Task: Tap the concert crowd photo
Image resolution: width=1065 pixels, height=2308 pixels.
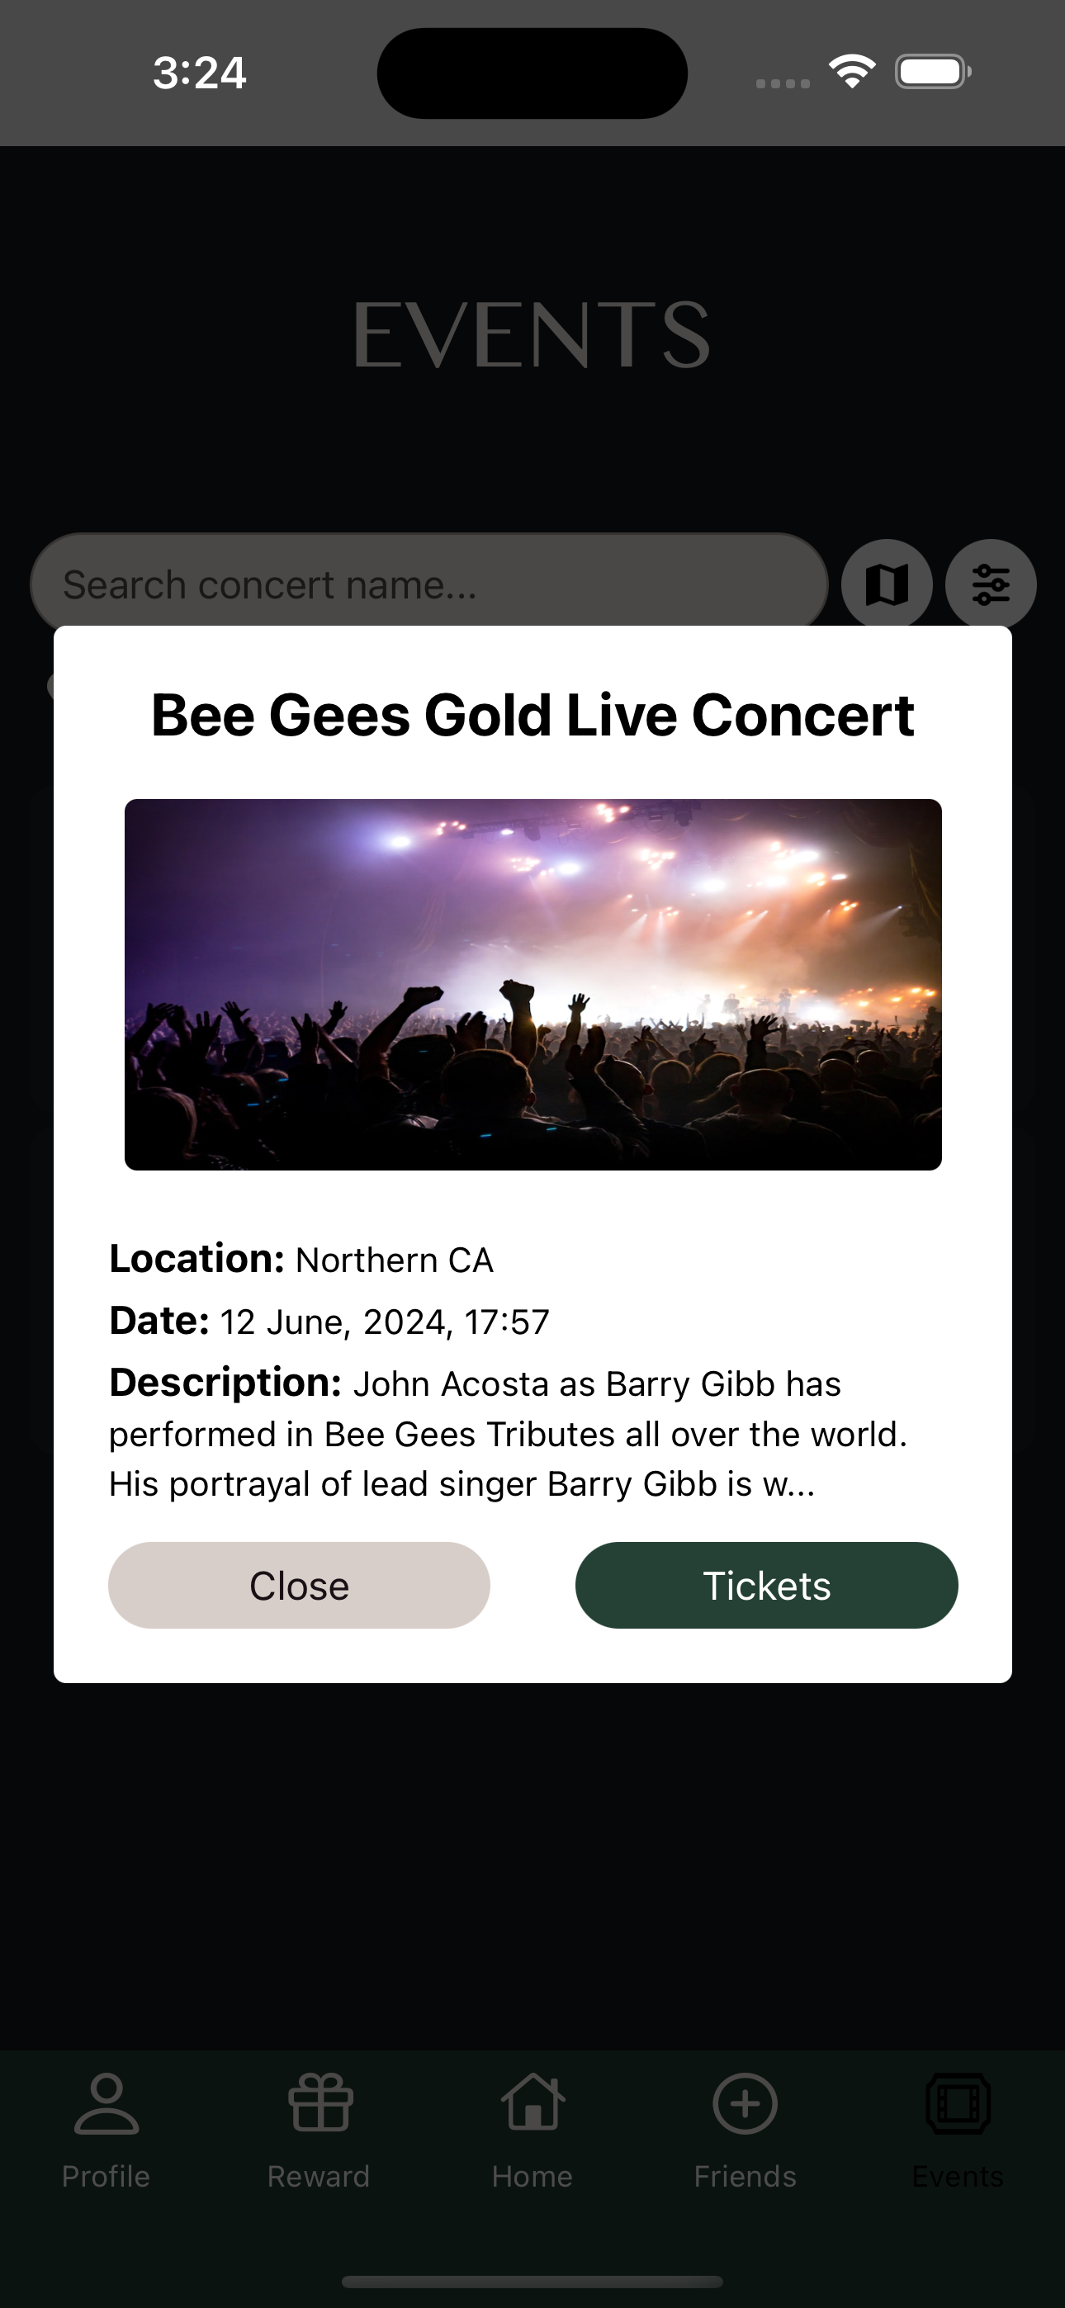Action: (x=532, y=984)
